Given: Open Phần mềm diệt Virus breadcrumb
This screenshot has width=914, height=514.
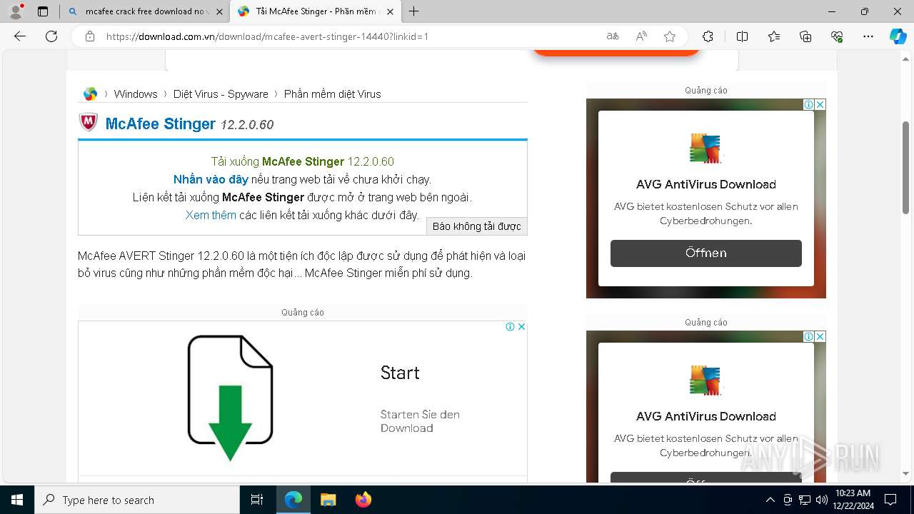Looking at the screenshot, I should coord(332,94).
